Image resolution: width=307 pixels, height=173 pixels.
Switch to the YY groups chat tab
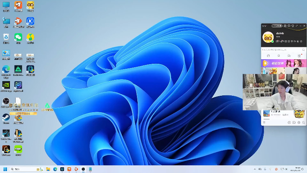click(x=289, y=56)
